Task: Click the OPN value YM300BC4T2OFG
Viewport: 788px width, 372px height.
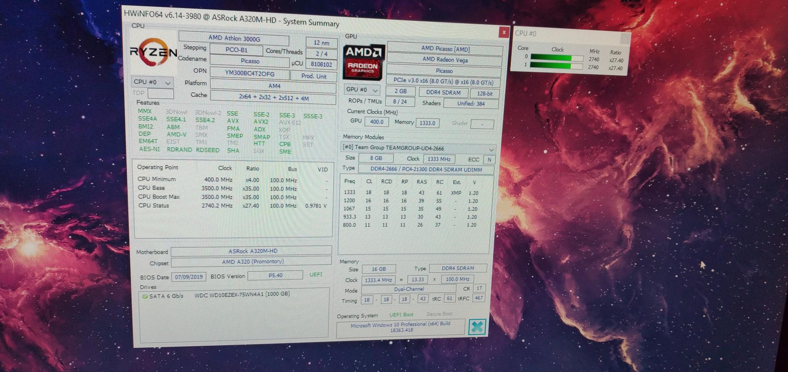Action: tap(250, 73)
